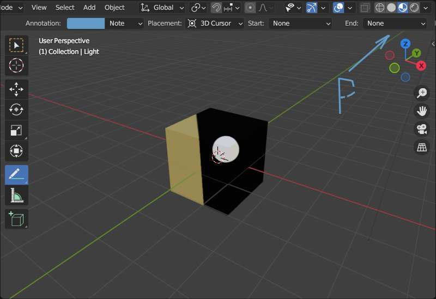Choose the Move tool
The height and width of the screenshot is (299, 436).
(x=16, y=89)
